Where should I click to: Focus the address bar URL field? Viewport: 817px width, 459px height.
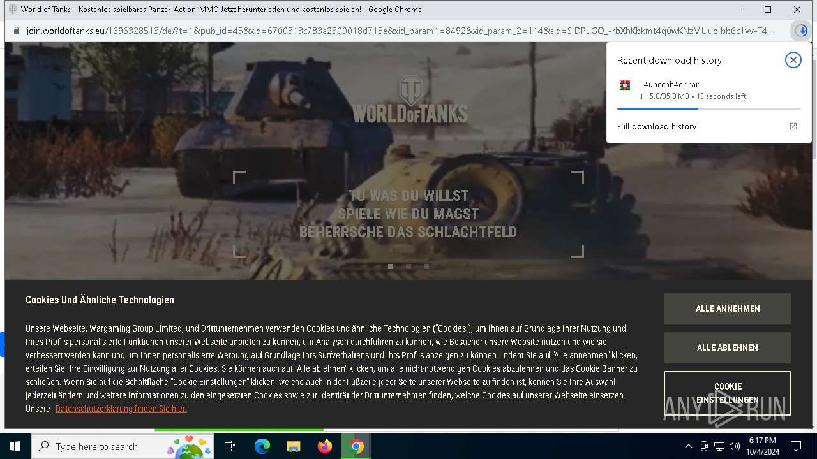point(400,31)
